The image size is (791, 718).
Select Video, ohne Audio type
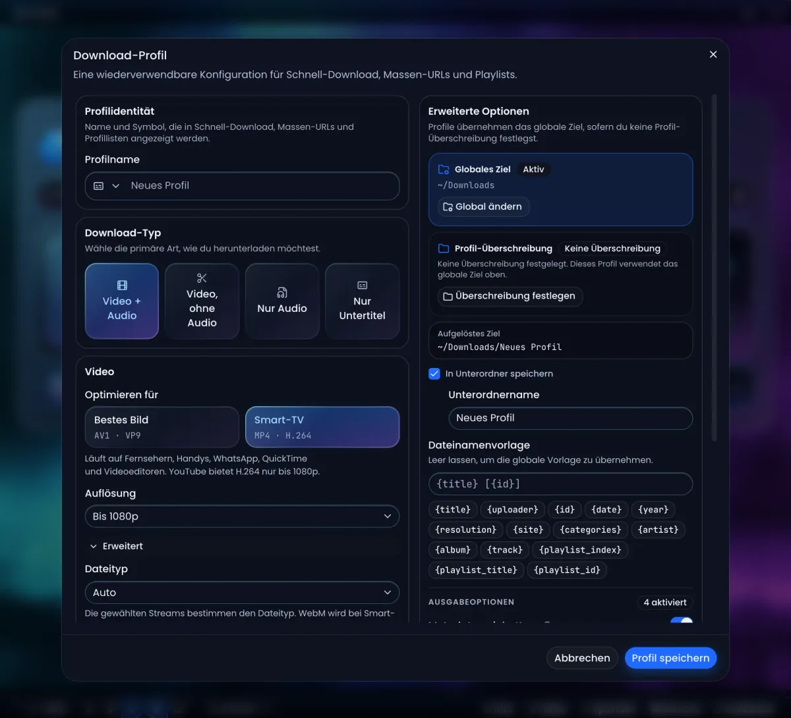(x=202, y=301)
